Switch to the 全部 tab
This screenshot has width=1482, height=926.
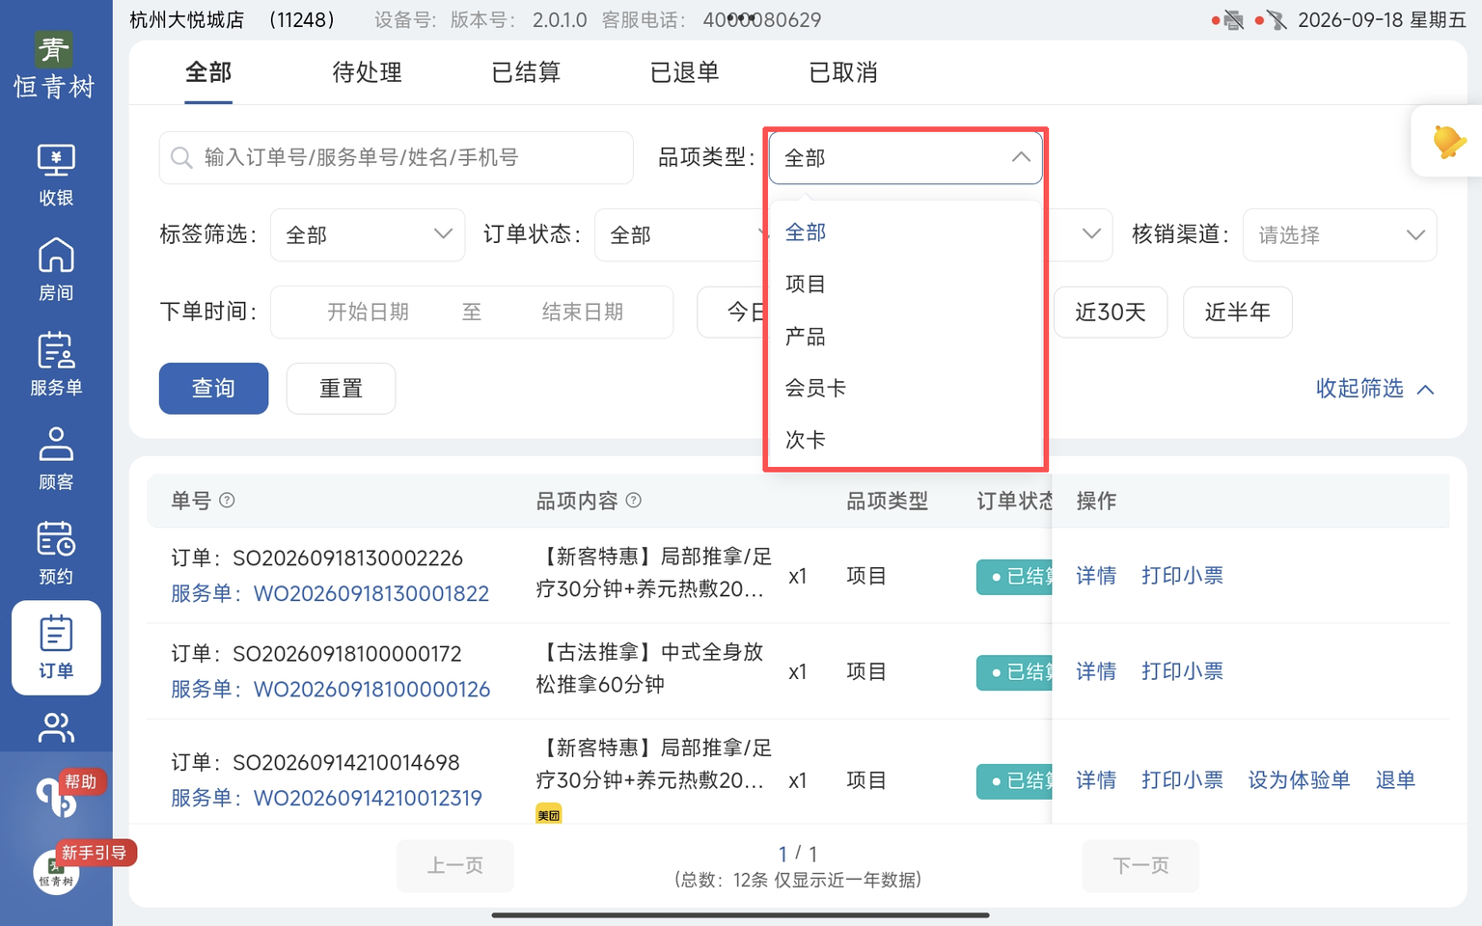point(208,72)
